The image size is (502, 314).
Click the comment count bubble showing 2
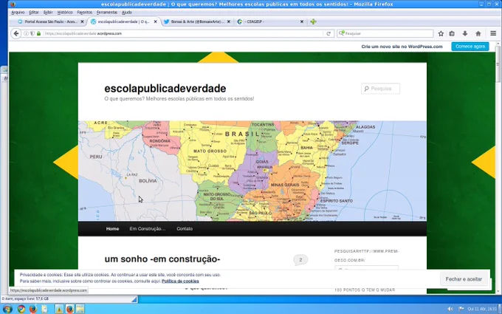click(300, 260)
